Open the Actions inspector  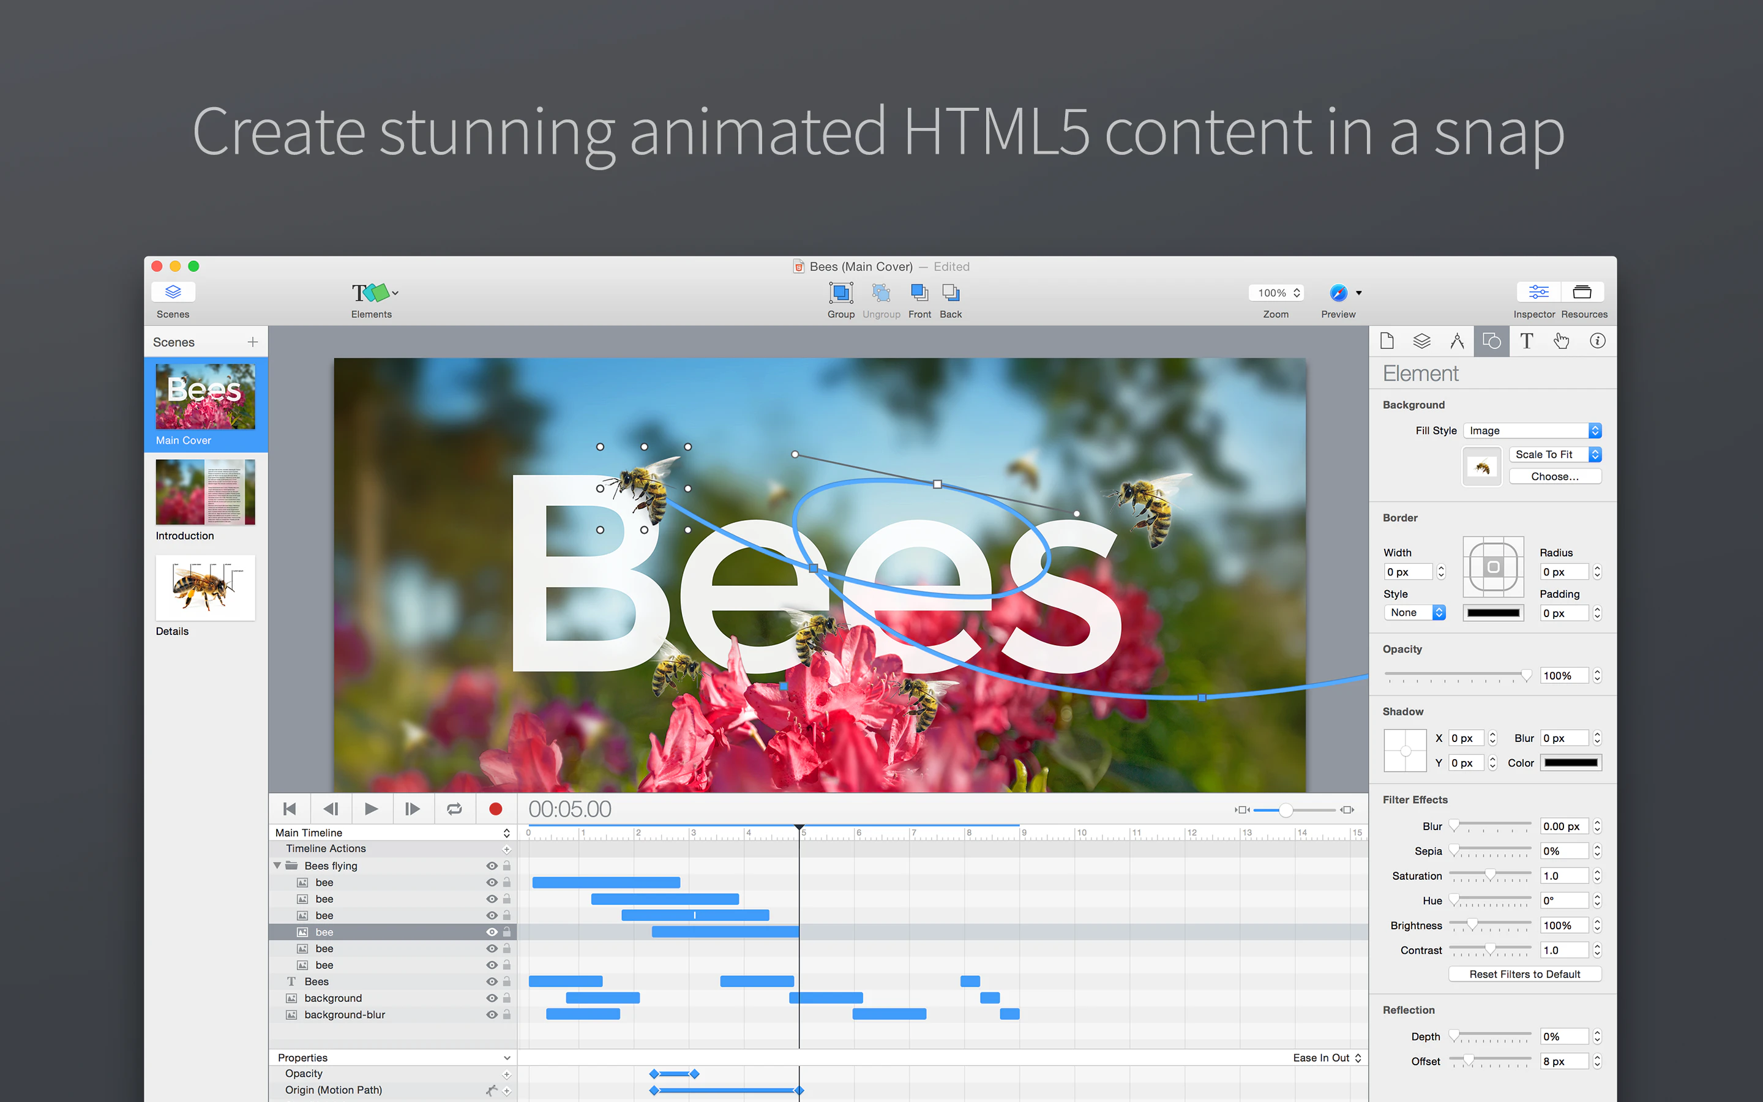[1561, 340]
